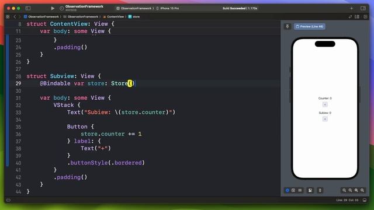Zoom preview canvas to 100%
The image size is (374, 210).
tap(350, 190)
